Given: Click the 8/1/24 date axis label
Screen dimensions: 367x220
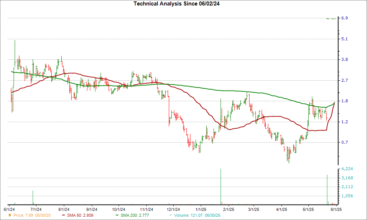Looking at the screenshot, I should (x=63, y=209).
